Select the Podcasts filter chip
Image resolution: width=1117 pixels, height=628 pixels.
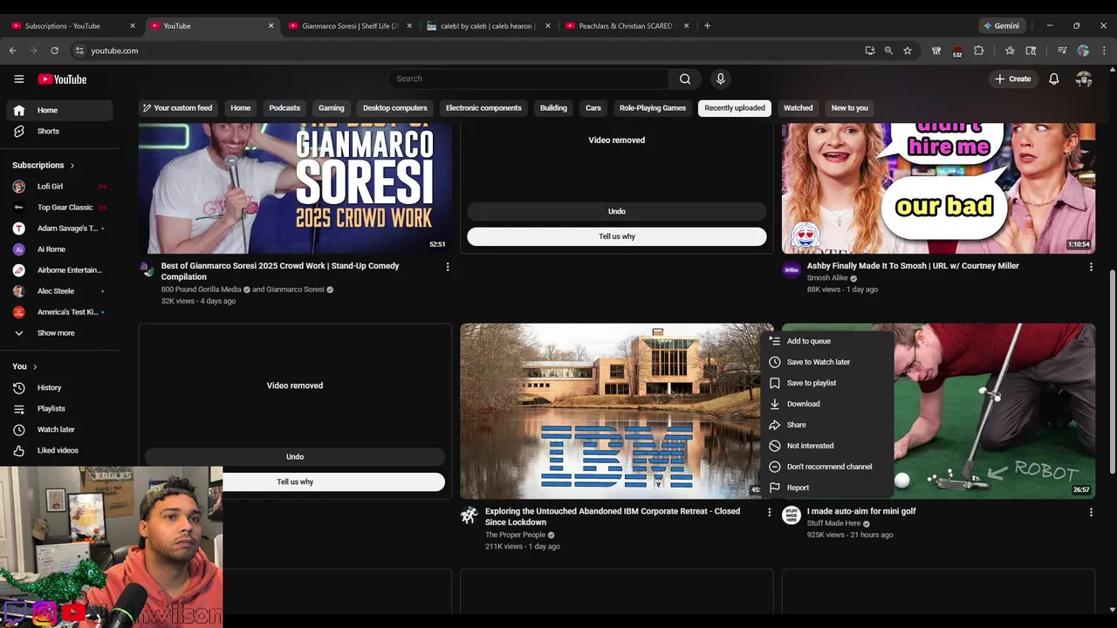(x=284, y=108)
